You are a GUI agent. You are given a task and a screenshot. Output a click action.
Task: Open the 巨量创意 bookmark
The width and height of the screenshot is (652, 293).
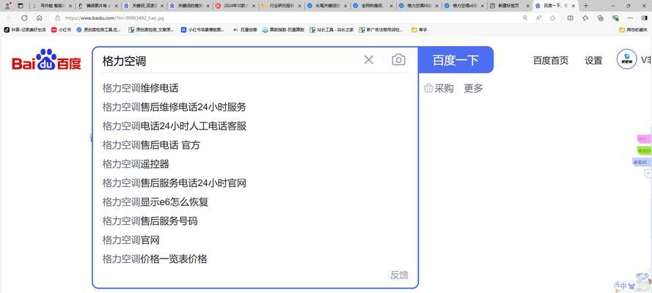click(246, 30)
